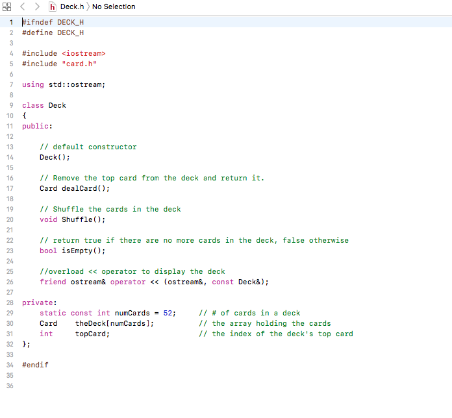The image size is (452, 418).
Task: Click line number 9 in the gutter
Action: coord(11,105)
